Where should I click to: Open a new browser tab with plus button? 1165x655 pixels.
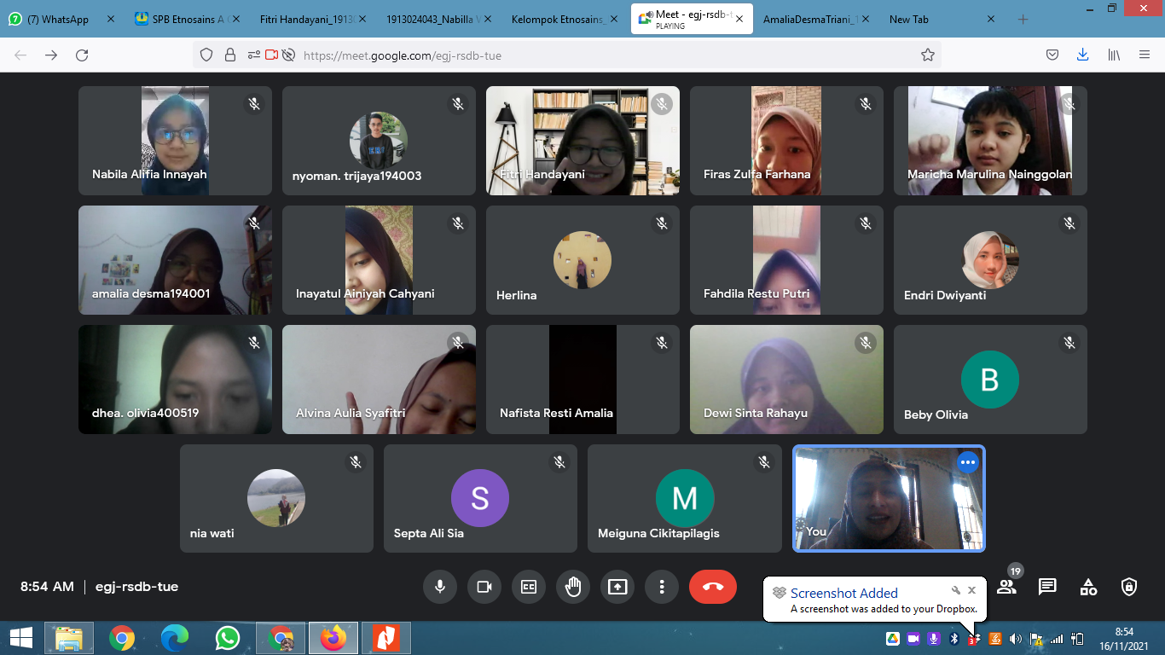(x=1023, y=20)
